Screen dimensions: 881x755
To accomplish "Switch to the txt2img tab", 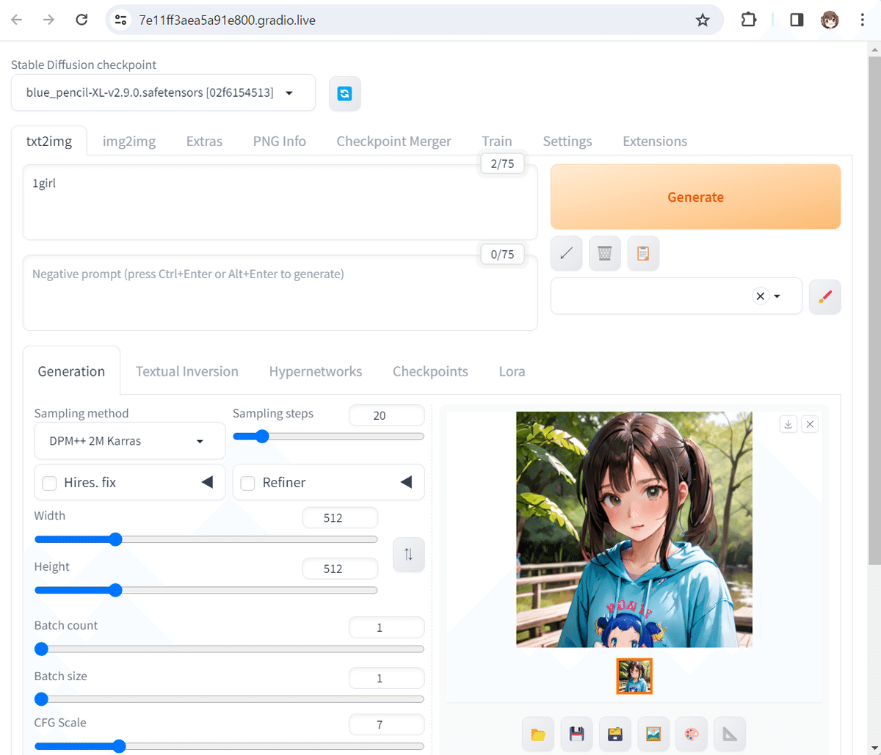I will 49,141.
